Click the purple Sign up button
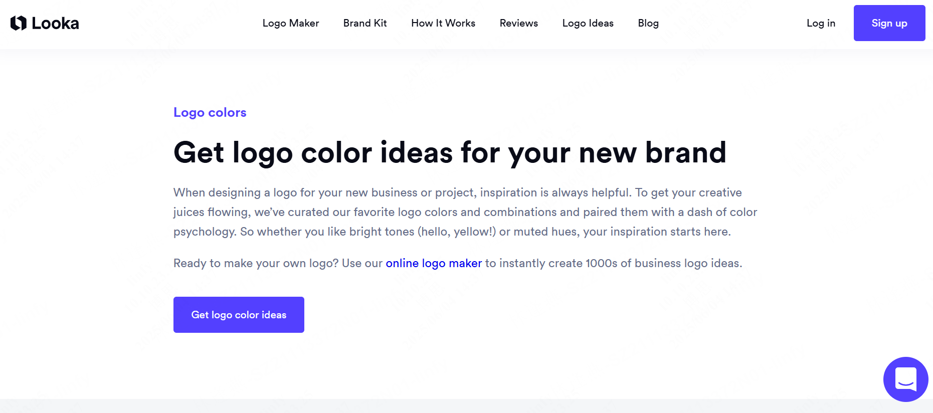 pos(889,23)
